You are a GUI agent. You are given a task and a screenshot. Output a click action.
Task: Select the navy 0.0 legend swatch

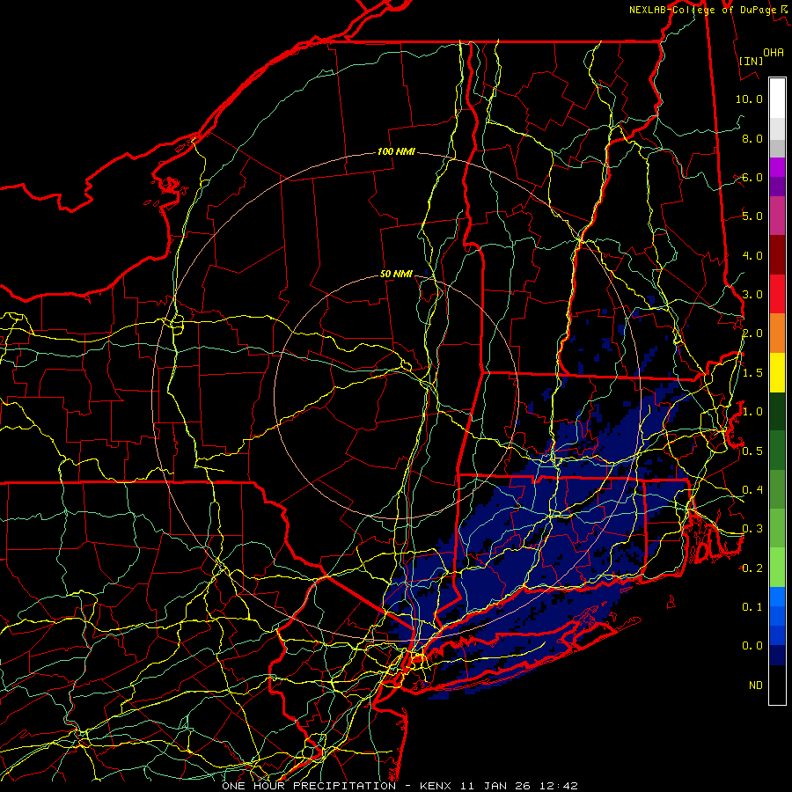pos(777,655)
